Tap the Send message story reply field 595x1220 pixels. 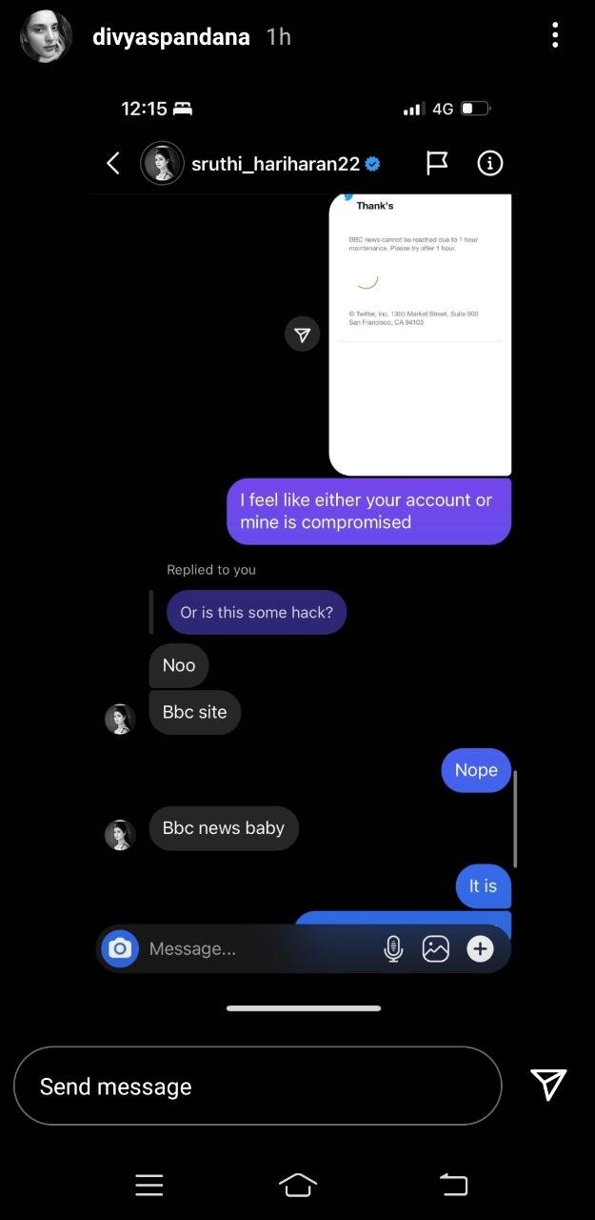(x=257, y=1086)
